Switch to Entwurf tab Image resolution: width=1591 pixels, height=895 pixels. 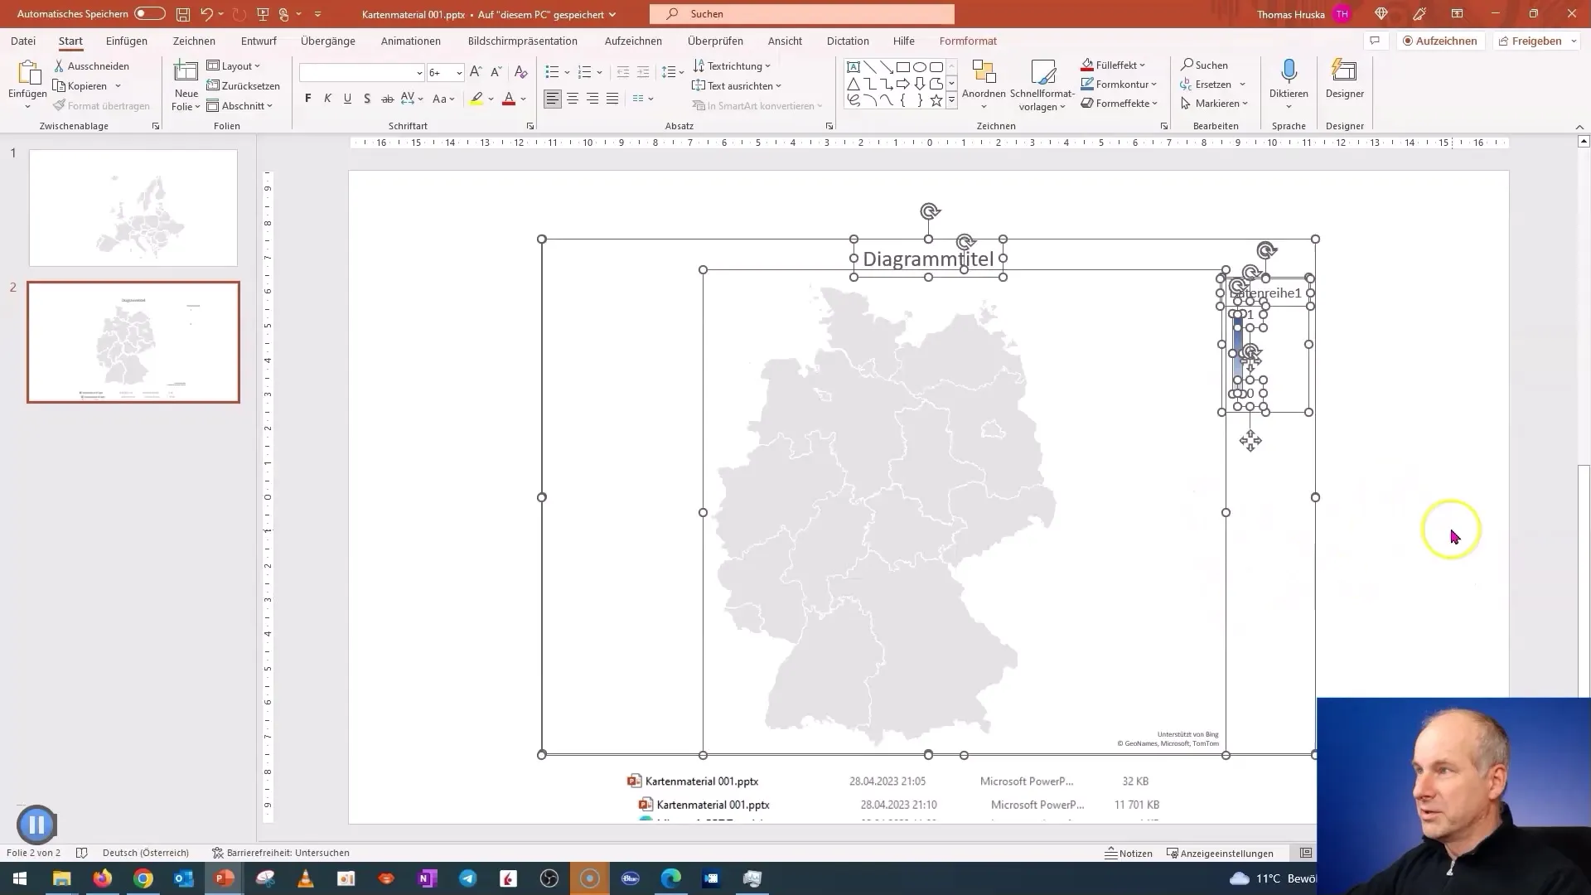(259, 41)
